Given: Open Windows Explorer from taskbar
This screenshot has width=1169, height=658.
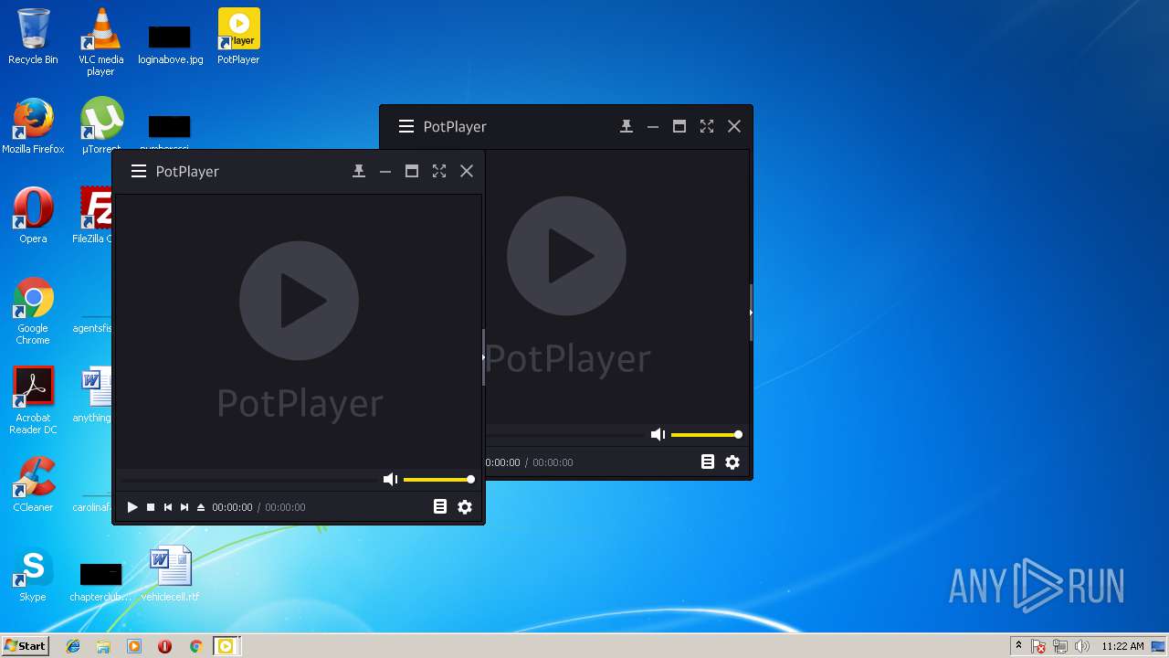Looking at the screenshot, I should coord(103,646).
